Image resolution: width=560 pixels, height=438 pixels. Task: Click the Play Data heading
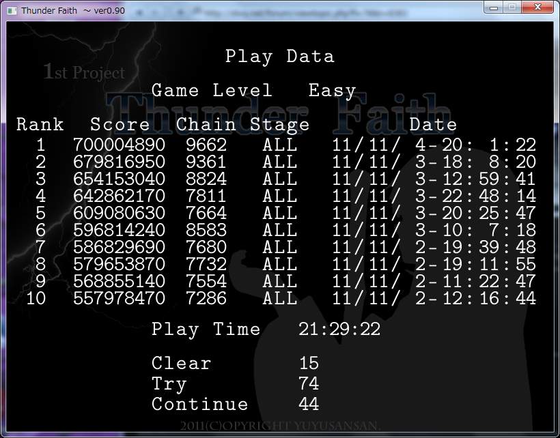click(x=280, y=56)
